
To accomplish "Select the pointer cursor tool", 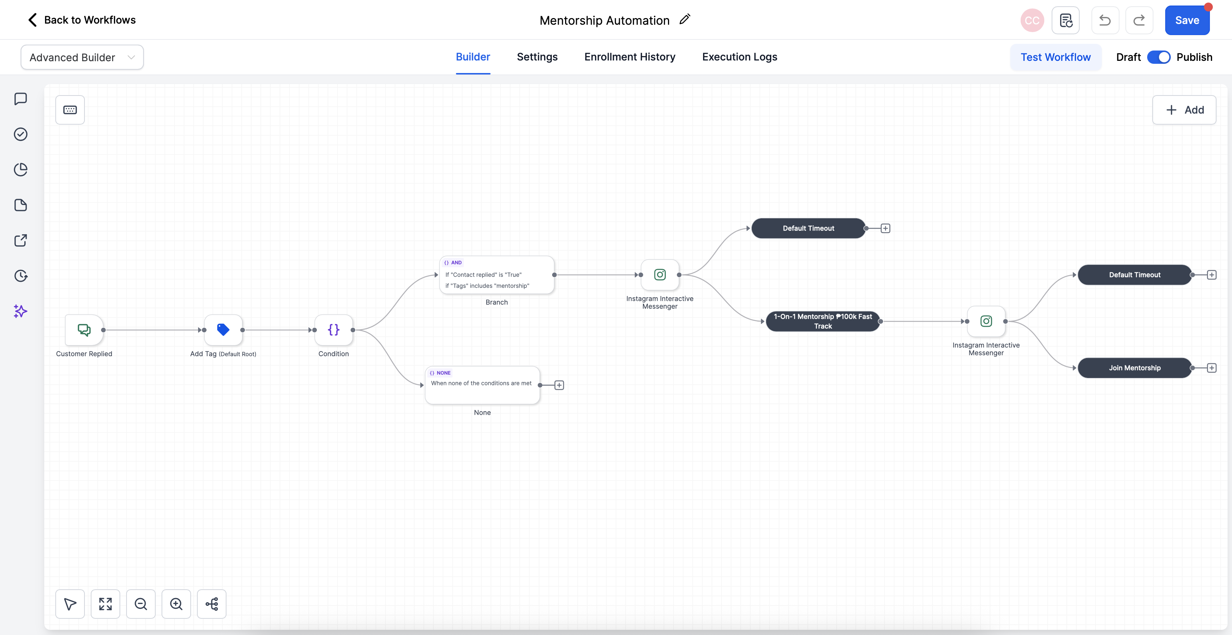I will coord(70,604).
